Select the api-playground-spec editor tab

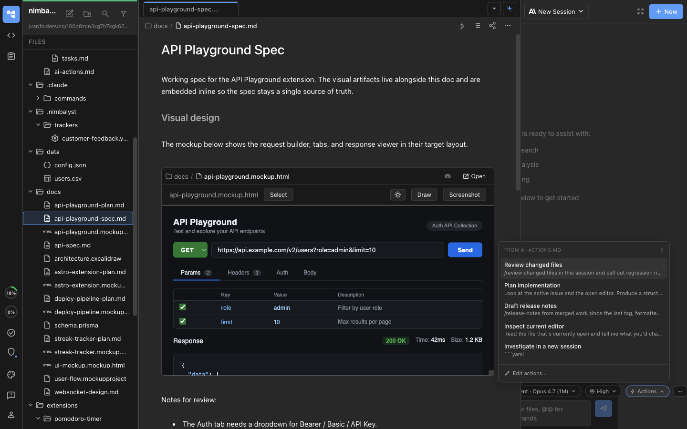tap(190, 10)
